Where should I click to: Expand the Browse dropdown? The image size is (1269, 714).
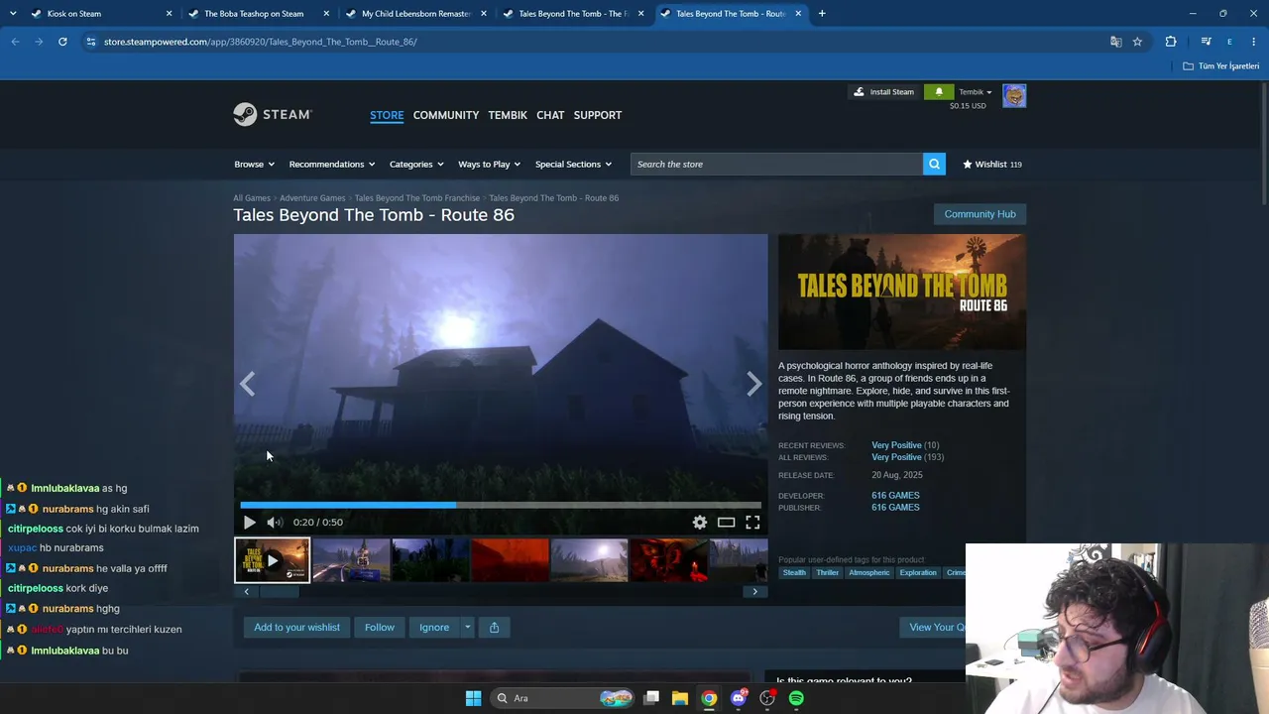(255, 165)
